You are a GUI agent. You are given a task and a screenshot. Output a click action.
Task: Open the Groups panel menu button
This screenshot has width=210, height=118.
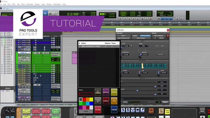(14, 88)
